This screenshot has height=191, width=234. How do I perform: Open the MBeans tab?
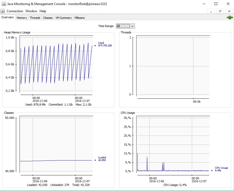79,18
